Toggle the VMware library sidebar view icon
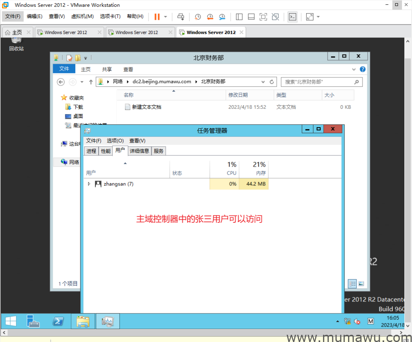Screen dimensions: 412x342 pyautogui.click(x=239, y=17)
